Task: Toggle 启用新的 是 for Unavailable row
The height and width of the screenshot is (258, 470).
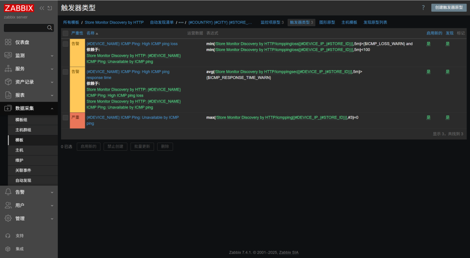Action: [428, 117]
